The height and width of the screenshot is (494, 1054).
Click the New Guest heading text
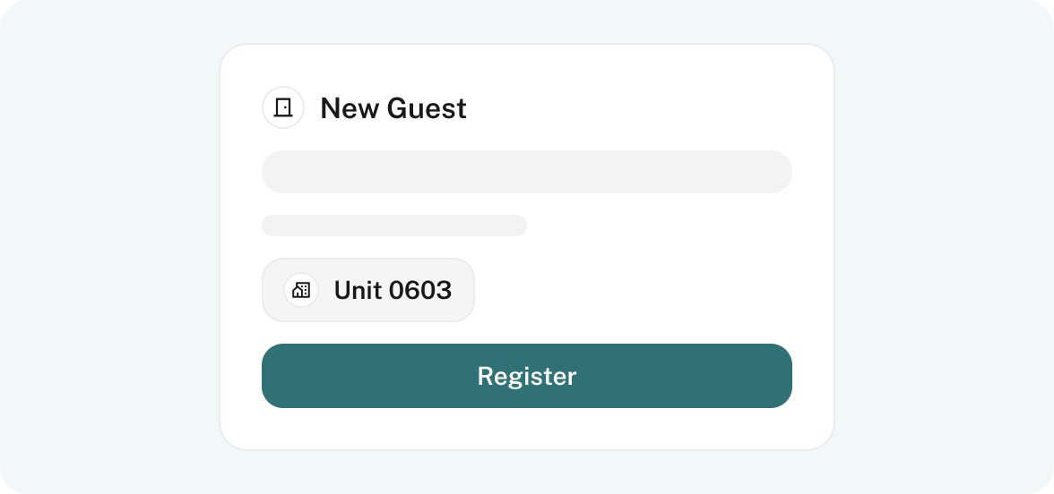(x=393, y=108)
